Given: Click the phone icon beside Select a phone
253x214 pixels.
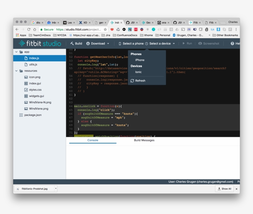Looking at the screenshot, I should (120, 43).
